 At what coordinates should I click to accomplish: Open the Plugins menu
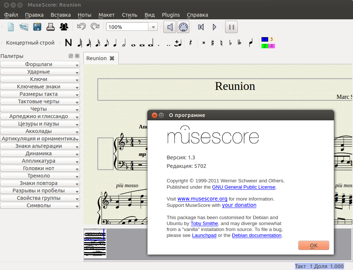tap(171, 15)
